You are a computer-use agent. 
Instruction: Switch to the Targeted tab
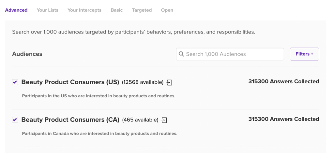pos(142,10)
